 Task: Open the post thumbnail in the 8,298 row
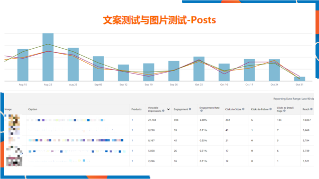click(x=14, y=130)
